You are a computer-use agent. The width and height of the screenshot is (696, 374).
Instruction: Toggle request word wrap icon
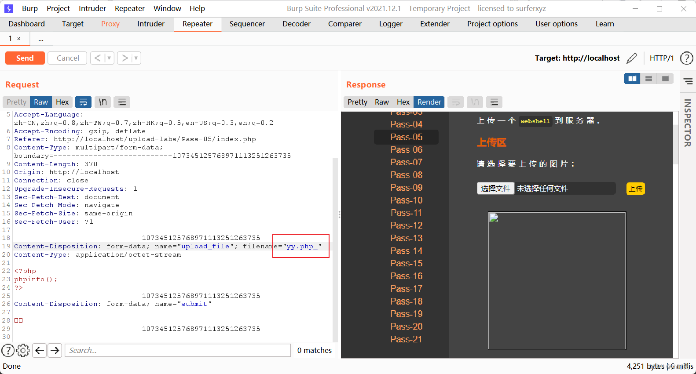[x=83, y=102]
